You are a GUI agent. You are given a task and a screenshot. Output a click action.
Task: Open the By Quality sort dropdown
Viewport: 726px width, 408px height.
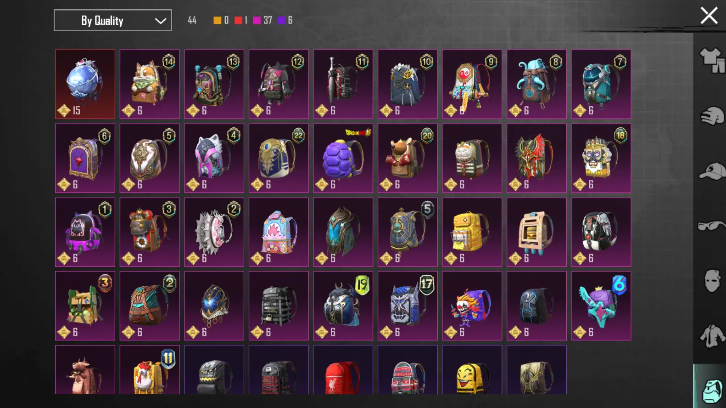click(x=113, y=20)
